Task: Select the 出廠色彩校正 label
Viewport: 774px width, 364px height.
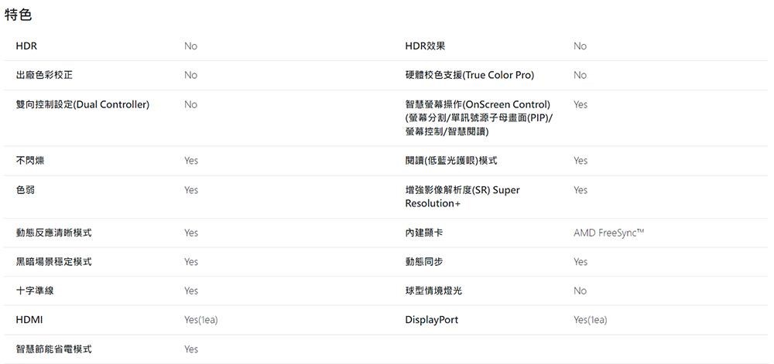Action: click(x=44, y=75)
